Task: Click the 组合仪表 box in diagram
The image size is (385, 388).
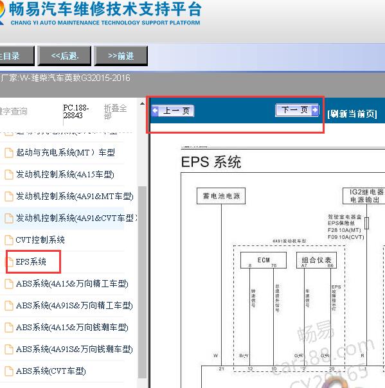Action: coord(316,260)
